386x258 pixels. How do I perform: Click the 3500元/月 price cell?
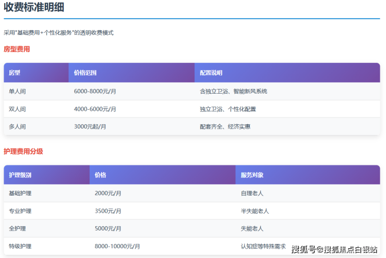point(108,211)
